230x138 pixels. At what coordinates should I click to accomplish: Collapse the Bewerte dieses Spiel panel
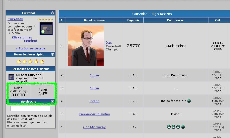[x=52, y=54]
